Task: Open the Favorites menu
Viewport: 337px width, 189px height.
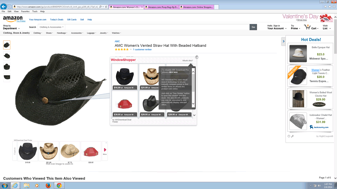Action: tap(25, 11)
